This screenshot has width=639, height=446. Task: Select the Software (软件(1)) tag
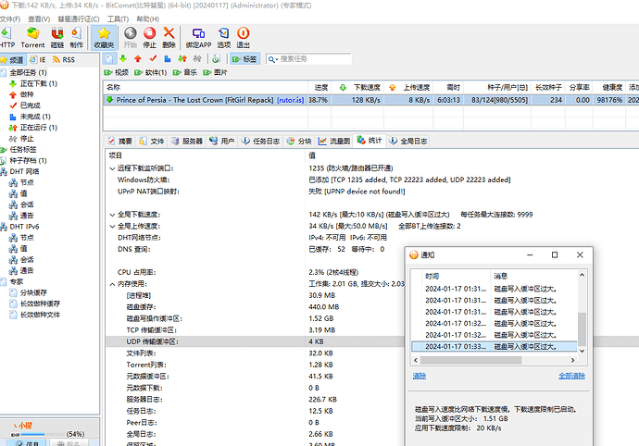pos(151,72)
